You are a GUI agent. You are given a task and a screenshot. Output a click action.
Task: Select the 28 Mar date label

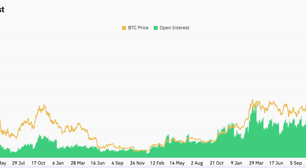point(78,163)
